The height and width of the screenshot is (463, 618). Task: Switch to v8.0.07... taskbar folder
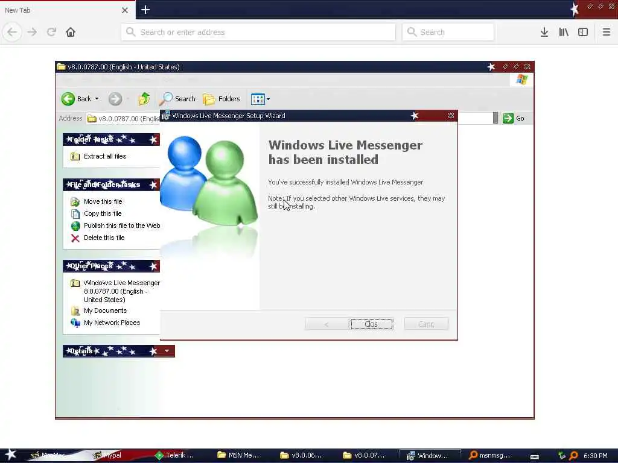point(365,455)
